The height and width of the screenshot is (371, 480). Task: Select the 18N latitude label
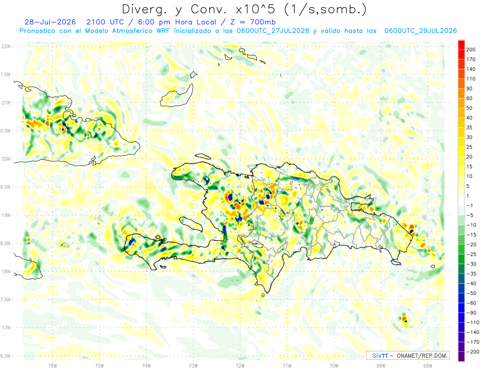tap(6, 272)
